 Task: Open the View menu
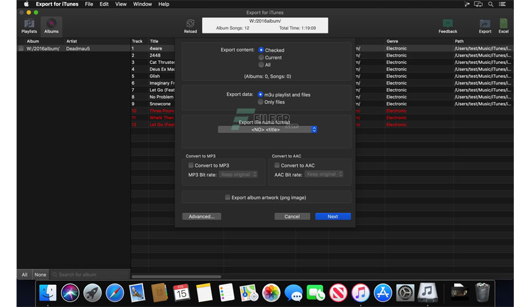click(x=121, y=4)
